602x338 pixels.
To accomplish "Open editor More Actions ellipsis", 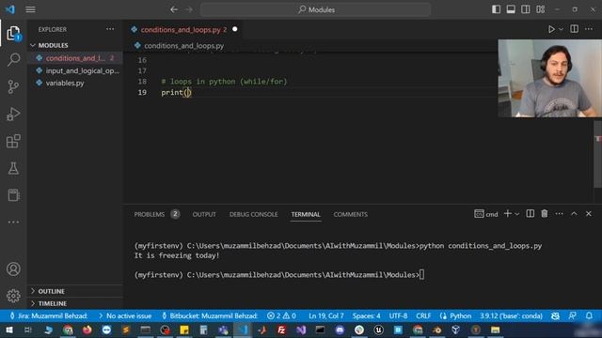I will (589, 29).
